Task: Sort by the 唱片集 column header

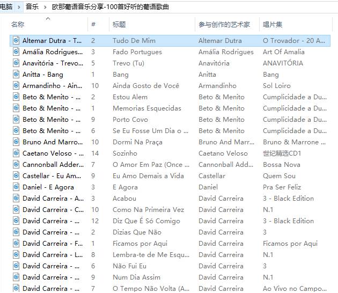Action: 272,24
